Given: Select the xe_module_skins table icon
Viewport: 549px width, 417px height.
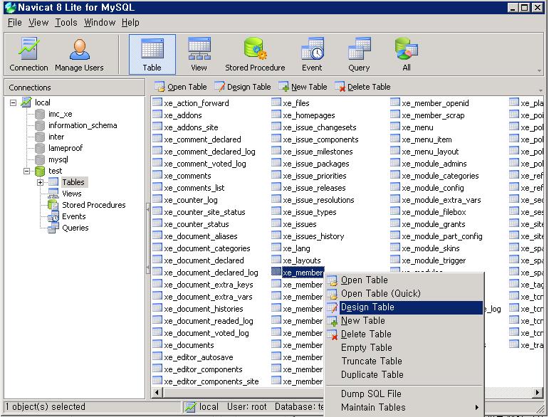Looking at the screenshot, I should 395,248.
